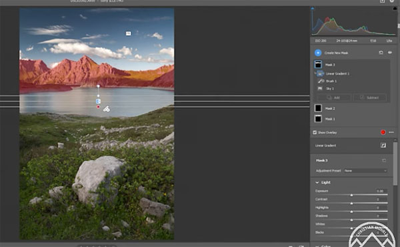Click the Add button under Mask 3
This screenshot has height=247, width=400.
tap(334, 97)
